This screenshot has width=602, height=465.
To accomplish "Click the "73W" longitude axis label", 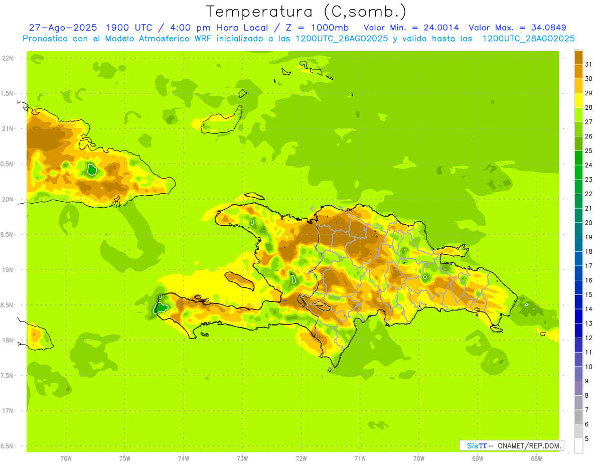I will (242, 458).
